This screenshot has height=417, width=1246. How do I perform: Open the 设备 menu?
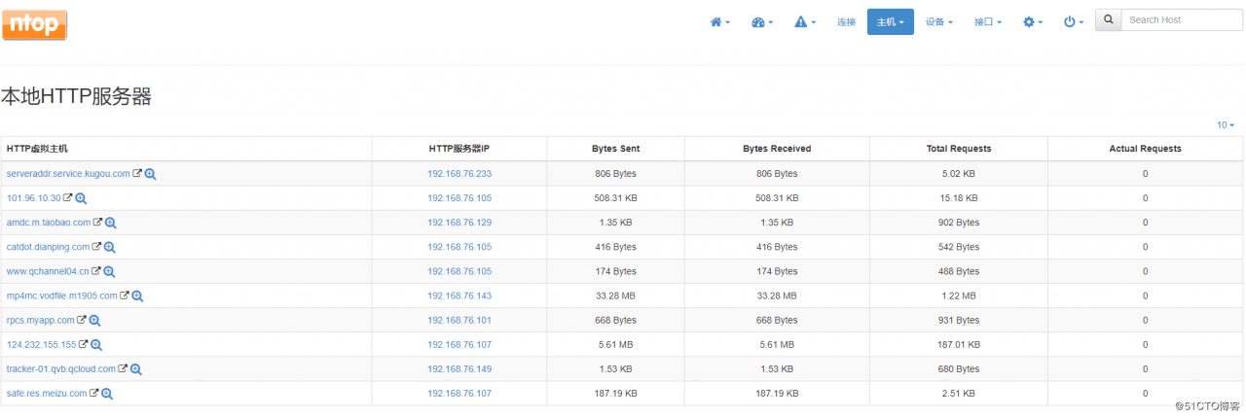(x=938, y=21)
